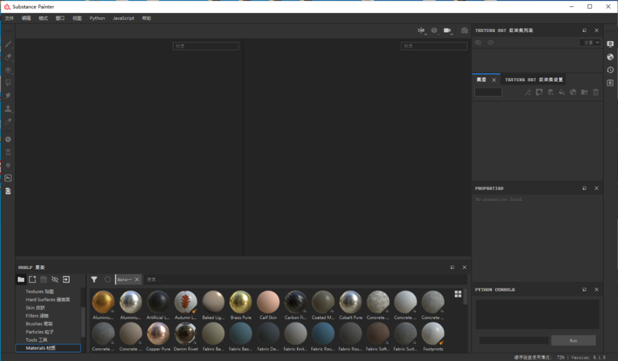Undock the Properties panel
Screen dimensions: 618x361
(584, 188)
